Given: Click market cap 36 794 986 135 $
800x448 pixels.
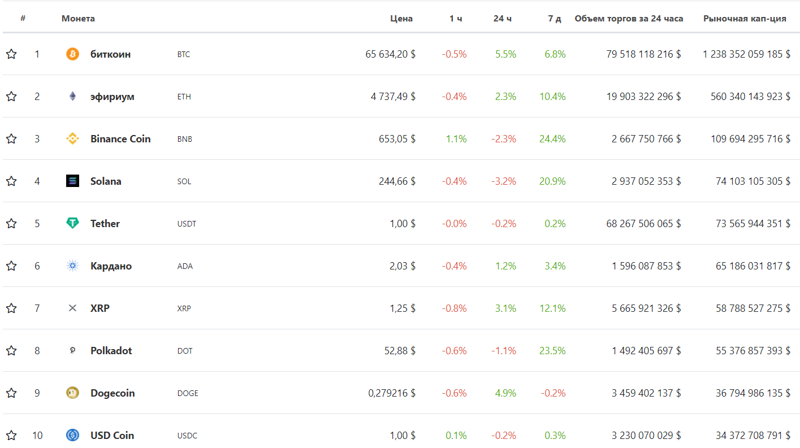Looking at the screenshot, I should click(x=753, y=393).
